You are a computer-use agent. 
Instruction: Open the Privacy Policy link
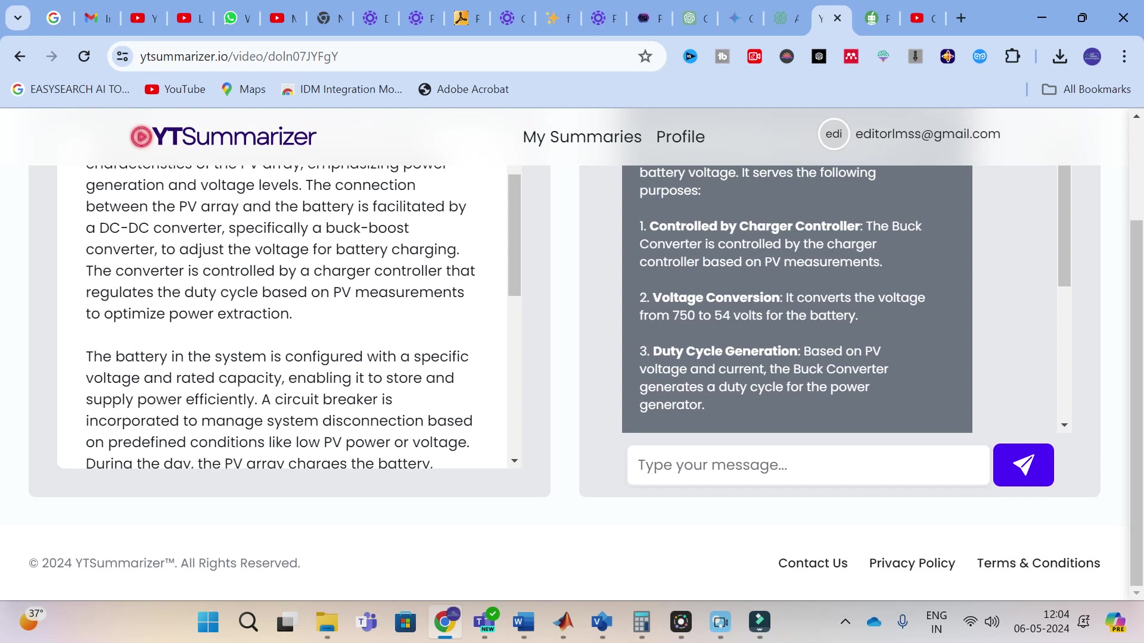(912, 563)
